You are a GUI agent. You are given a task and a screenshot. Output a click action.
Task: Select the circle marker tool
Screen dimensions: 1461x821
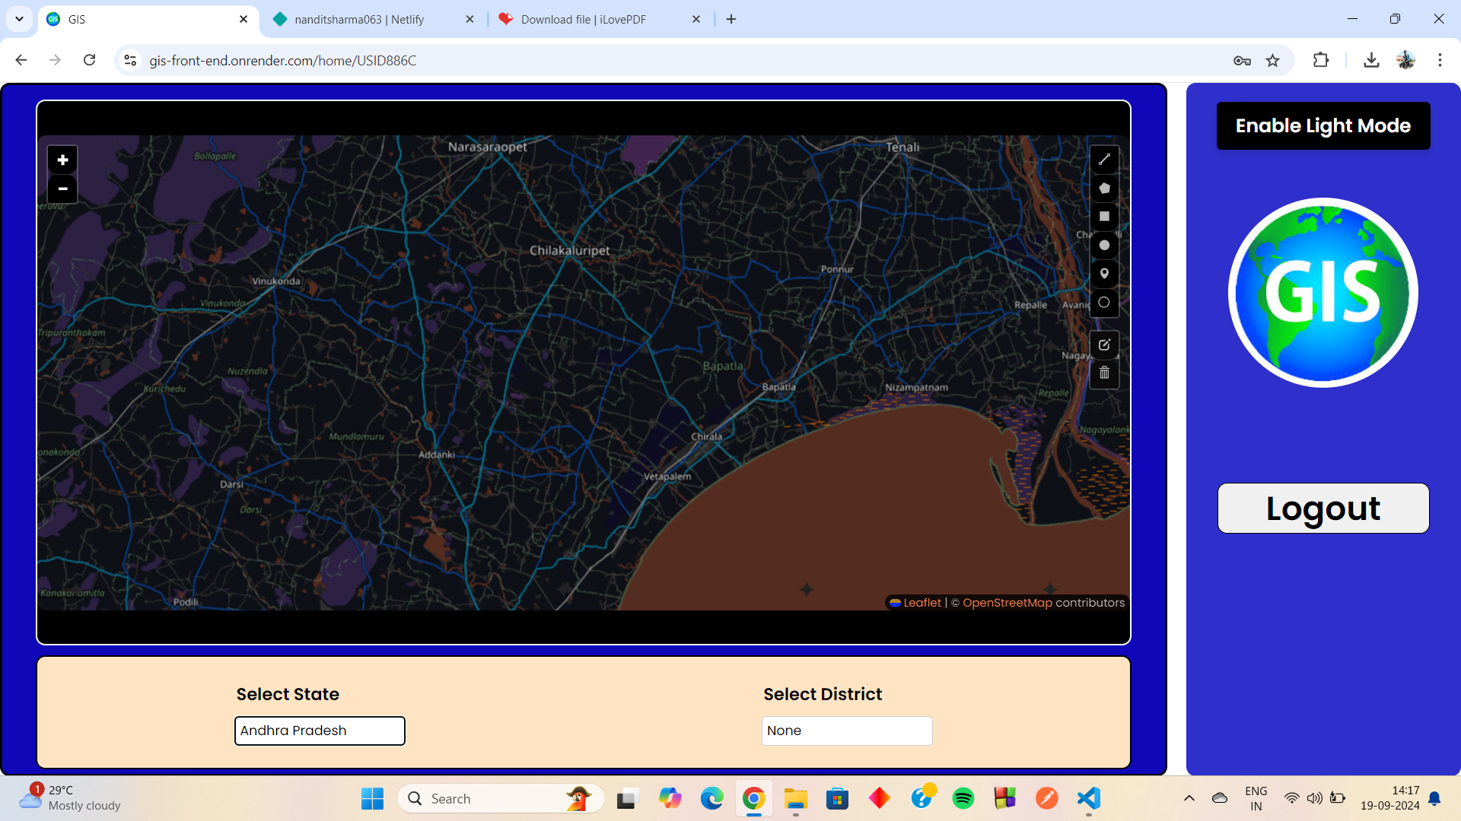click(x=1104, y=303)
